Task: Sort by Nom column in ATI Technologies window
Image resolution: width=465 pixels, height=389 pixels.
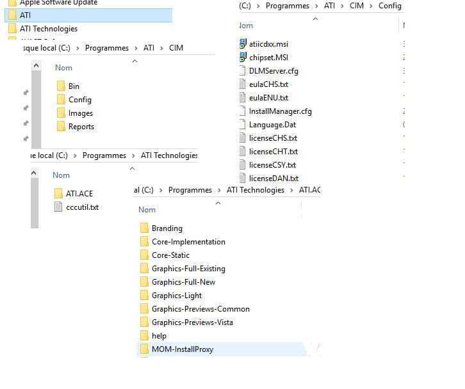Action: [61, 175]
